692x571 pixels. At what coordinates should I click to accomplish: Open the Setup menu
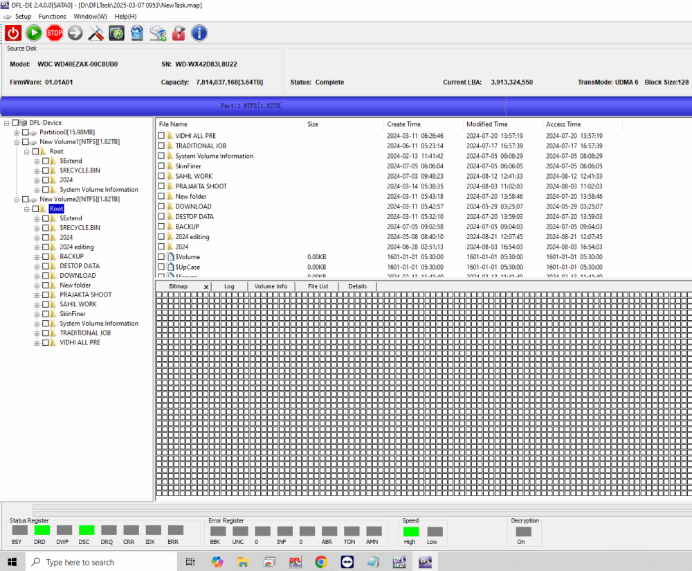coord(23,17)
